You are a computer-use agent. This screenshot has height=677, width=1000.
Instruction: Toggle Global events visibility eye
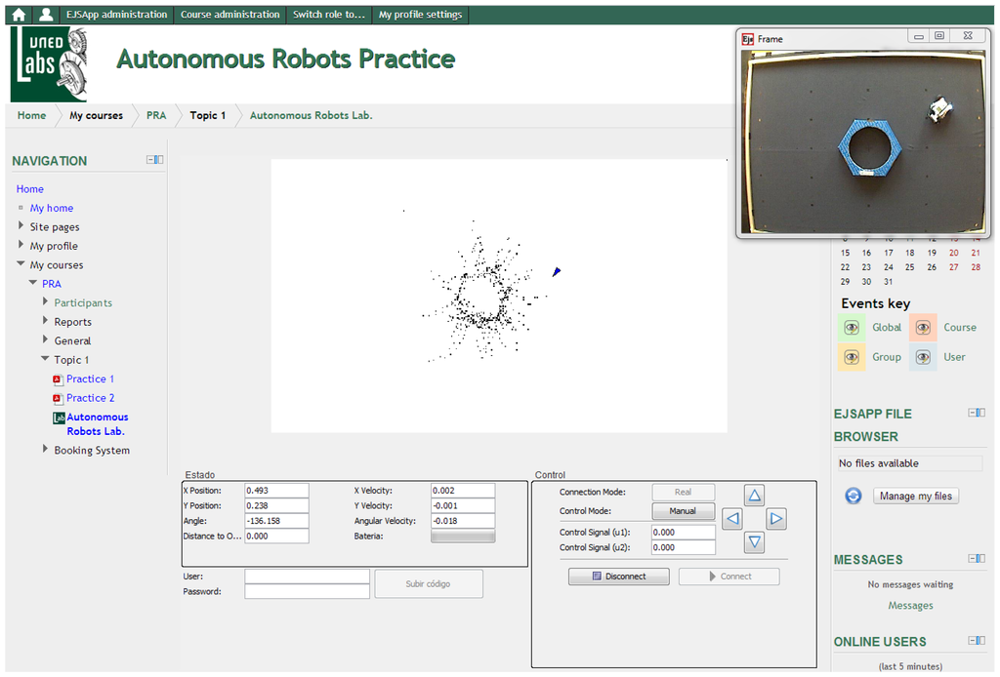(x=852, y=328)
